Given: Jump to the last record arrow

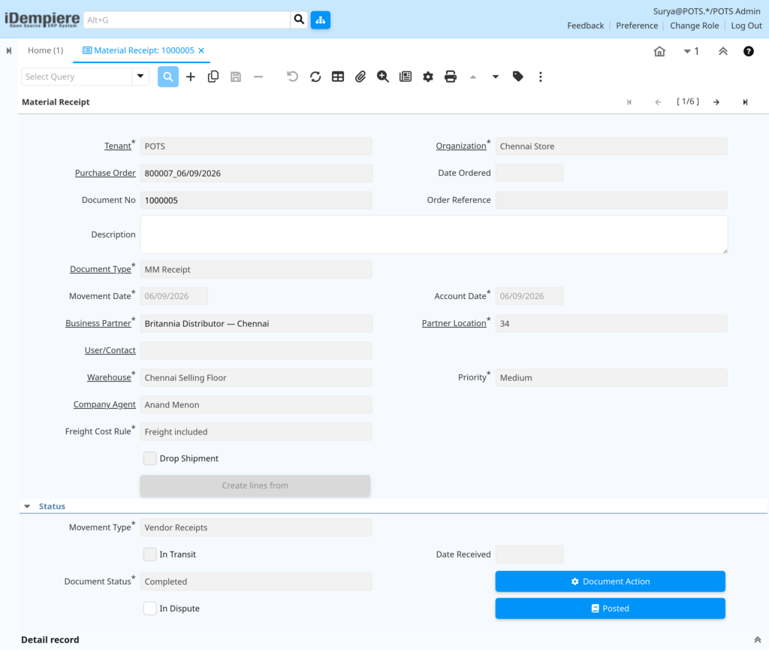Looking at the screenshot, I should (x=745, y=102).
